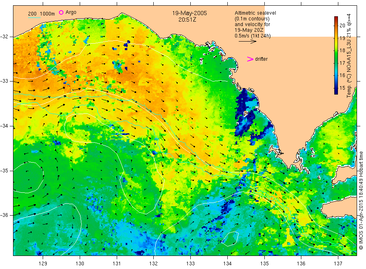Click the latitude label -32

[4, 37]
